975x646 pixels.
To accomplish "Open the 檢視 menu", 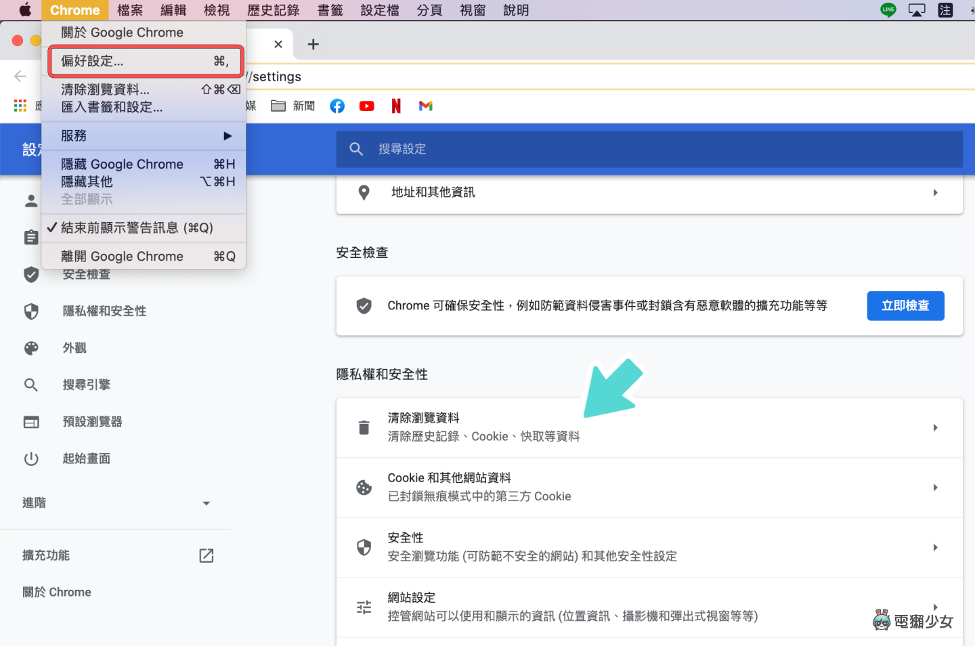I will pyautogui.click(x=217, y=10).
